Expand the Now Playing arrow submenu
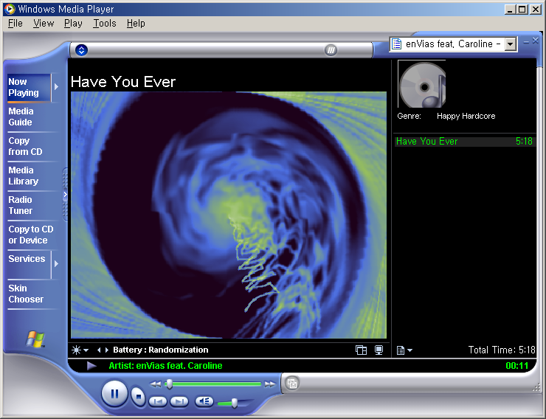The image size is (546, 419). coord(56,86)
